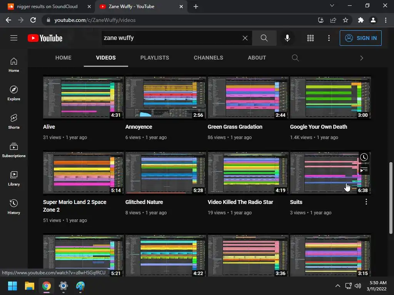Click the Glitched Nature title
This screenshot has height=295, width=394.
tap(144, 202)
